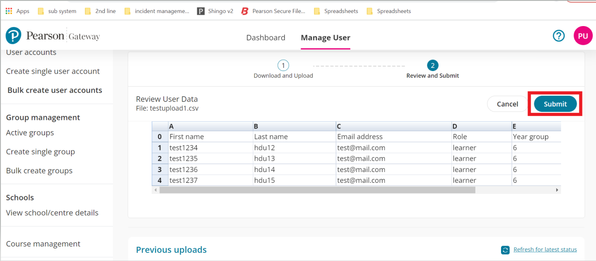Switch to the Dashboard tab

tap(266, 38)
